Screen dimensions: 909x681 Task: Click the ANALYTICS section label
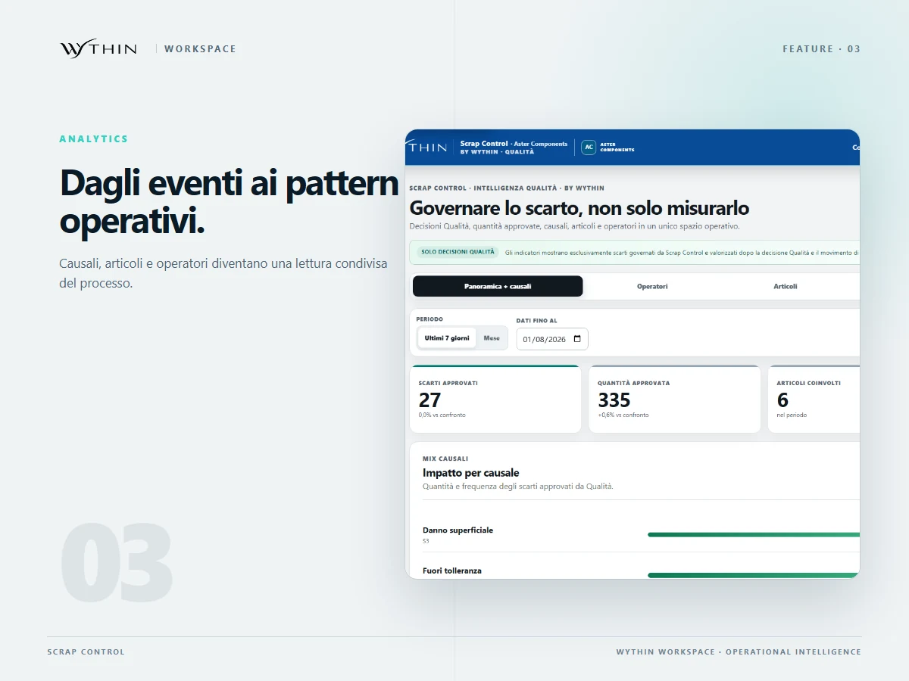[94, 139]
